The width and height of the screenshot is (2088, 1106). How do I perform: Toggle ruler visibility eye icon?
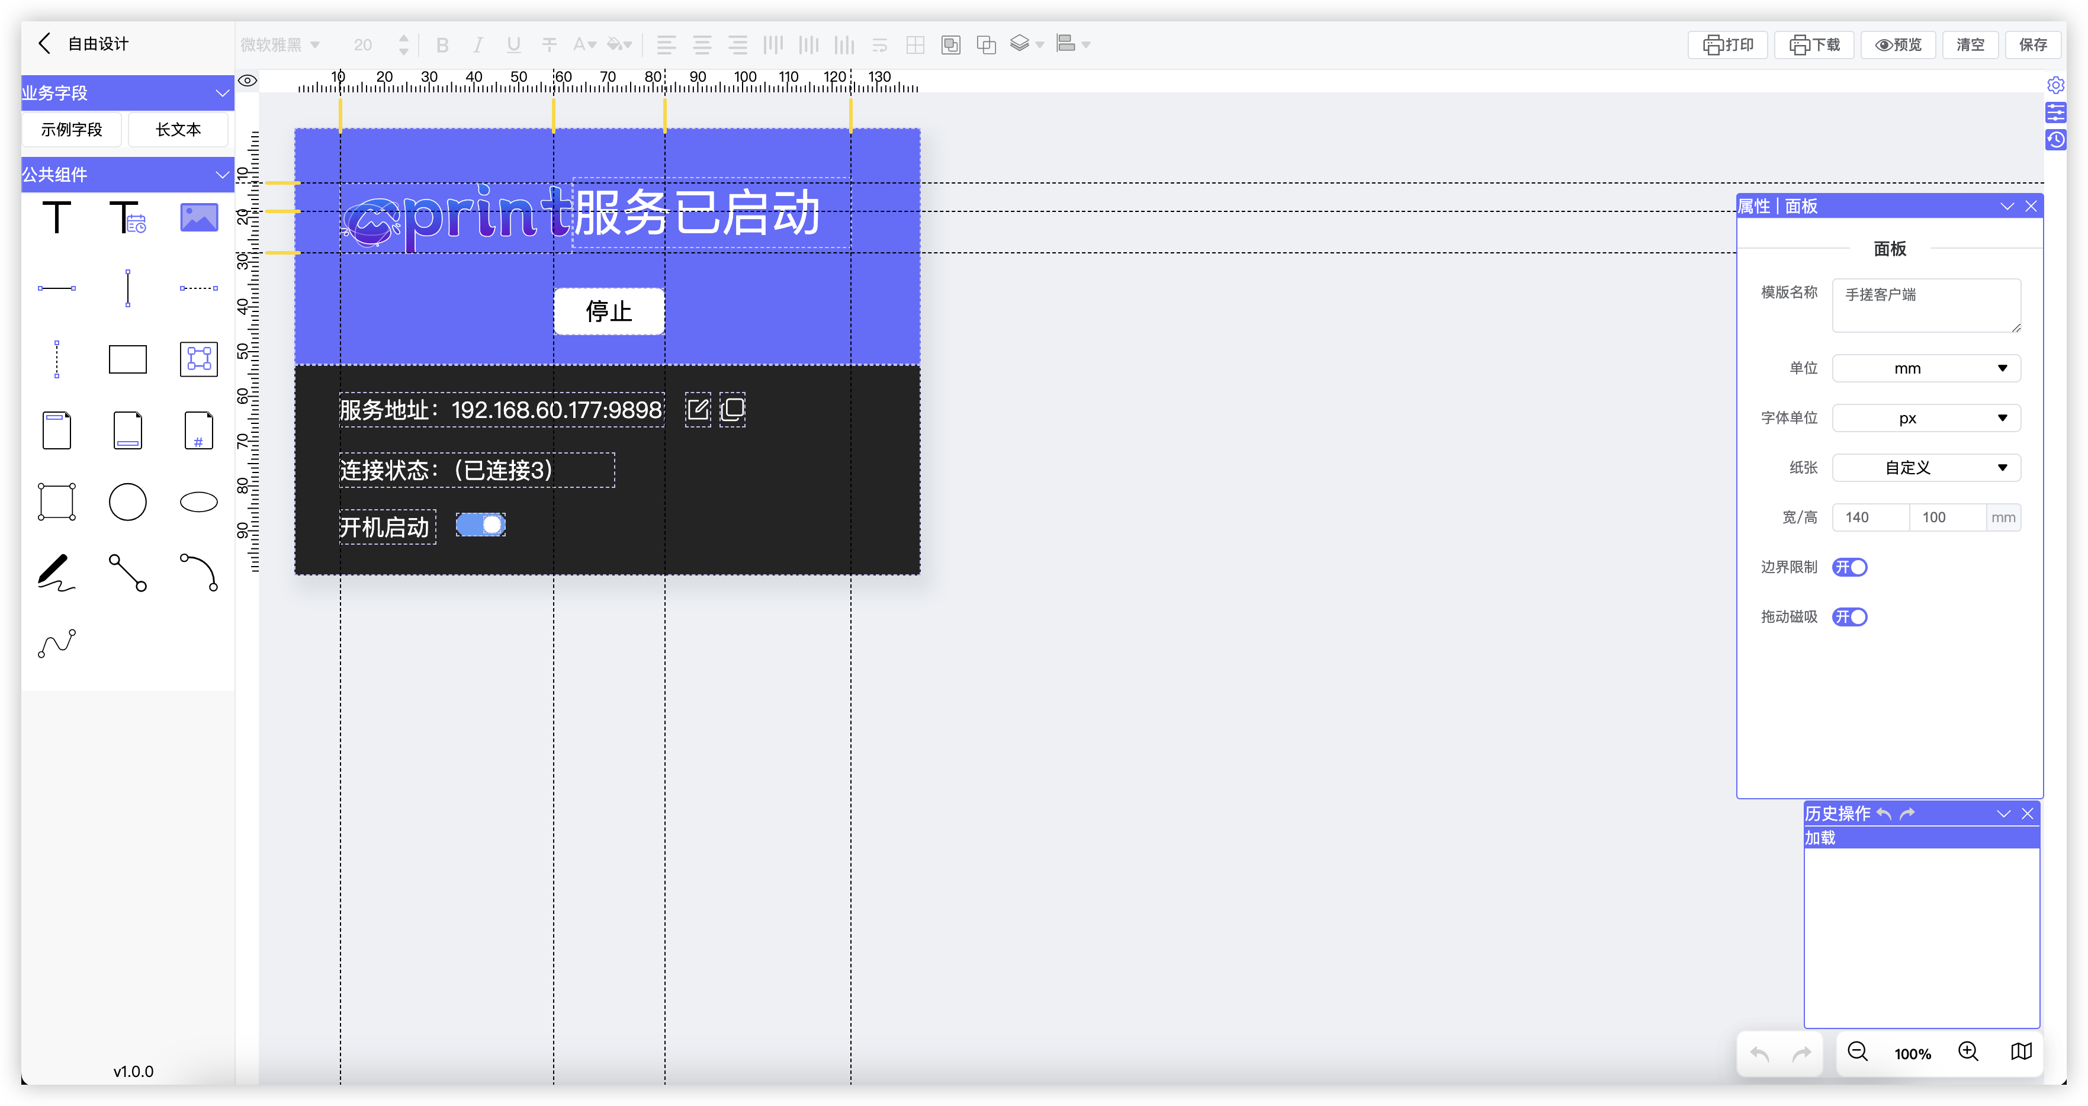247,80
